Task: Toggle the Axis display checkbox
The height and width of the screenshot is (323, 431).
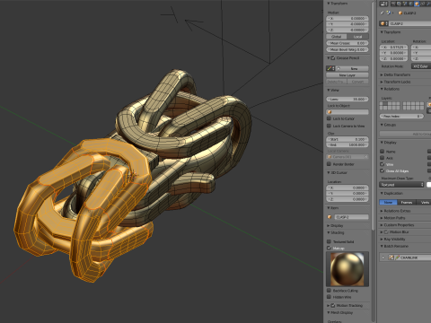Action: tap(383, 158)
